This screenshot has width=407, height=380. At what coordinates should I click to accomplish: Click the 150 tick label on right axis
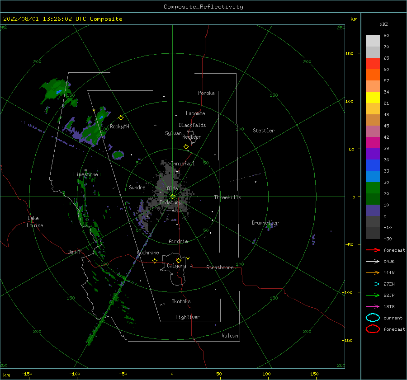pyautogui.click(x=349, y=53)
